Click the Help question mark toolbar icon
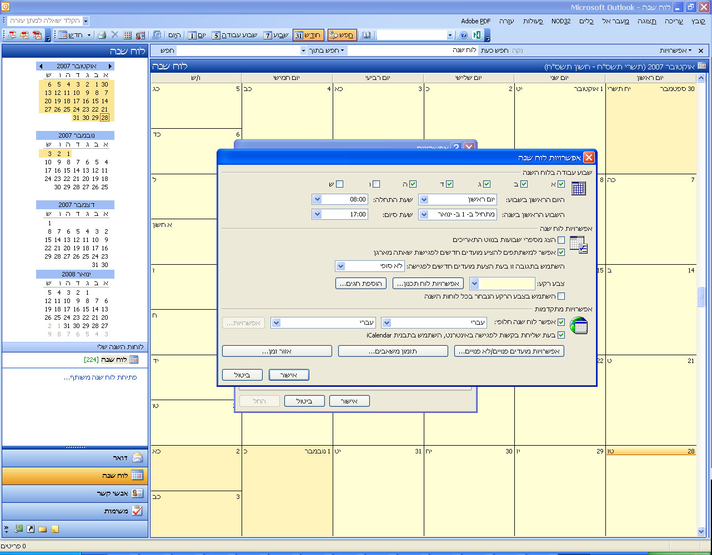 click(x=464, y=35)
